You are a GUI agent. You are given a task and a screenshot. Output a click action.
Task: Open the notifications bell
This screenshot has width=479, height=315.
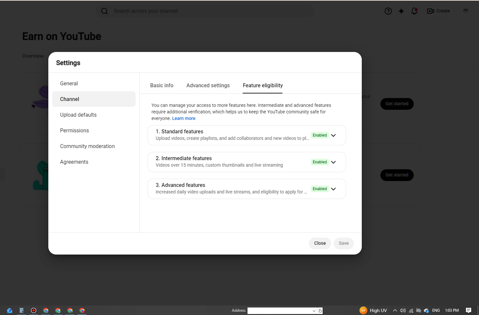click(414, 11)
